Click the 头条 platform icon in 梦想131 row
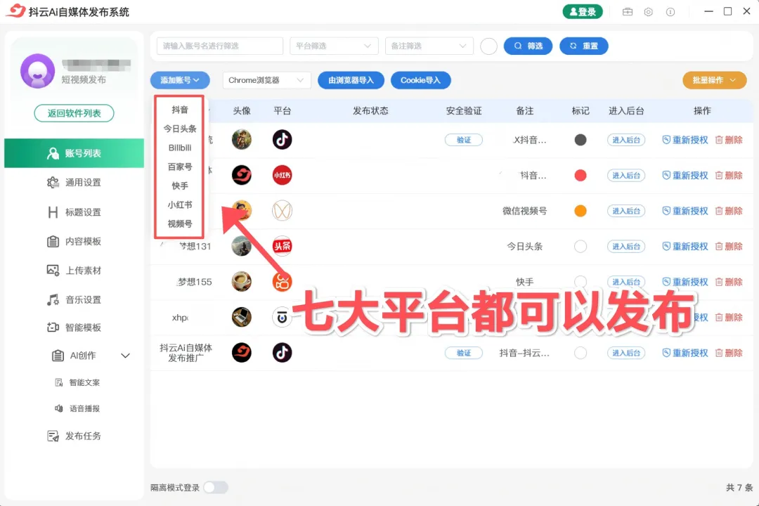 (x=283, y=246)
